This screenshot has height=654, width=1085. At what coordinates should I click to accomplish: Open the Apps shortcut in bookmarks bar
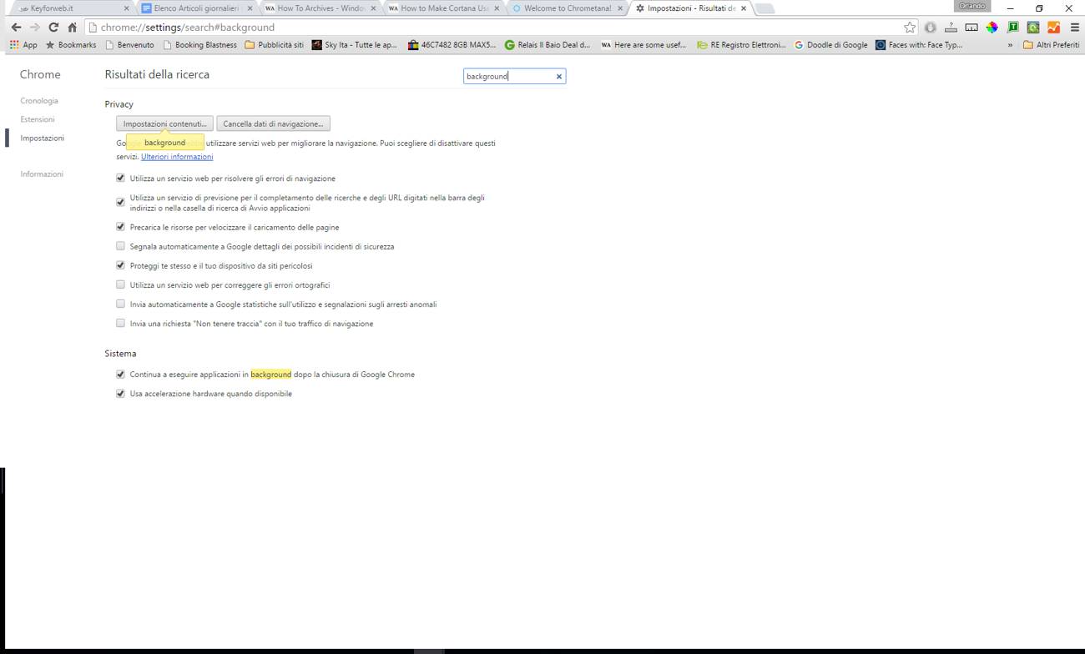coord(23,45)
